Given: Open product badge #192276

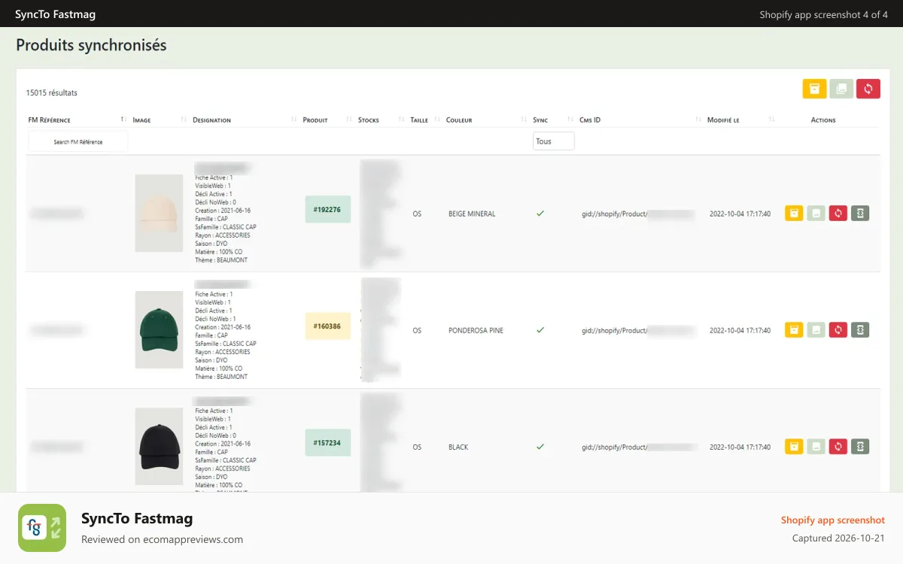Looking at the screenshot, I should pyautogui.click(x=327, y=209).
